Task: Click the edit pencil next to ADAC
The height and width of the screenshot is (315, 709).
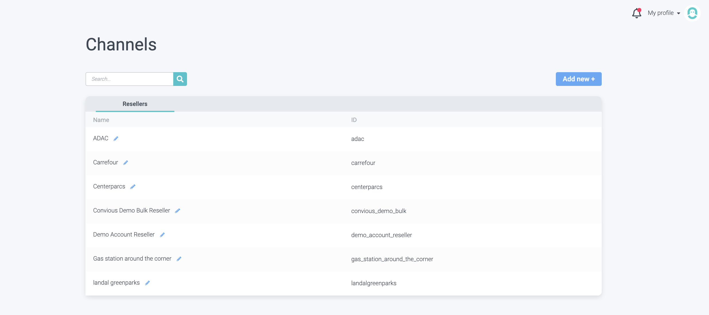Action: tap(116, 139)
